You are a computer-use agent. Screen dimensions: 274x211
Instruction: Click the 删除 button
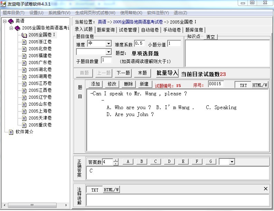(129, 84)
